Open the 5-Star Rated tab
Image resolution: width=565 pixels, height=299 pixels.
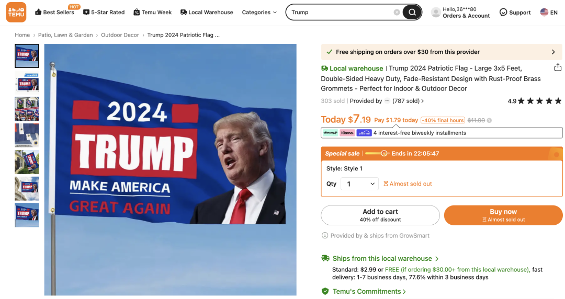(104, 12)
